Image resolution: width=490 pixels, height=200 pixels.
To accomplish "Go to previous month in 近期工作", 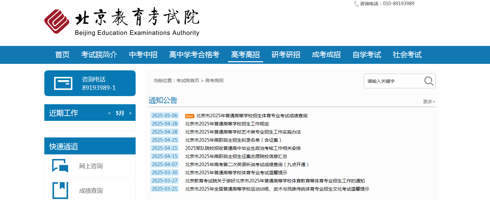I will point(110,113).
